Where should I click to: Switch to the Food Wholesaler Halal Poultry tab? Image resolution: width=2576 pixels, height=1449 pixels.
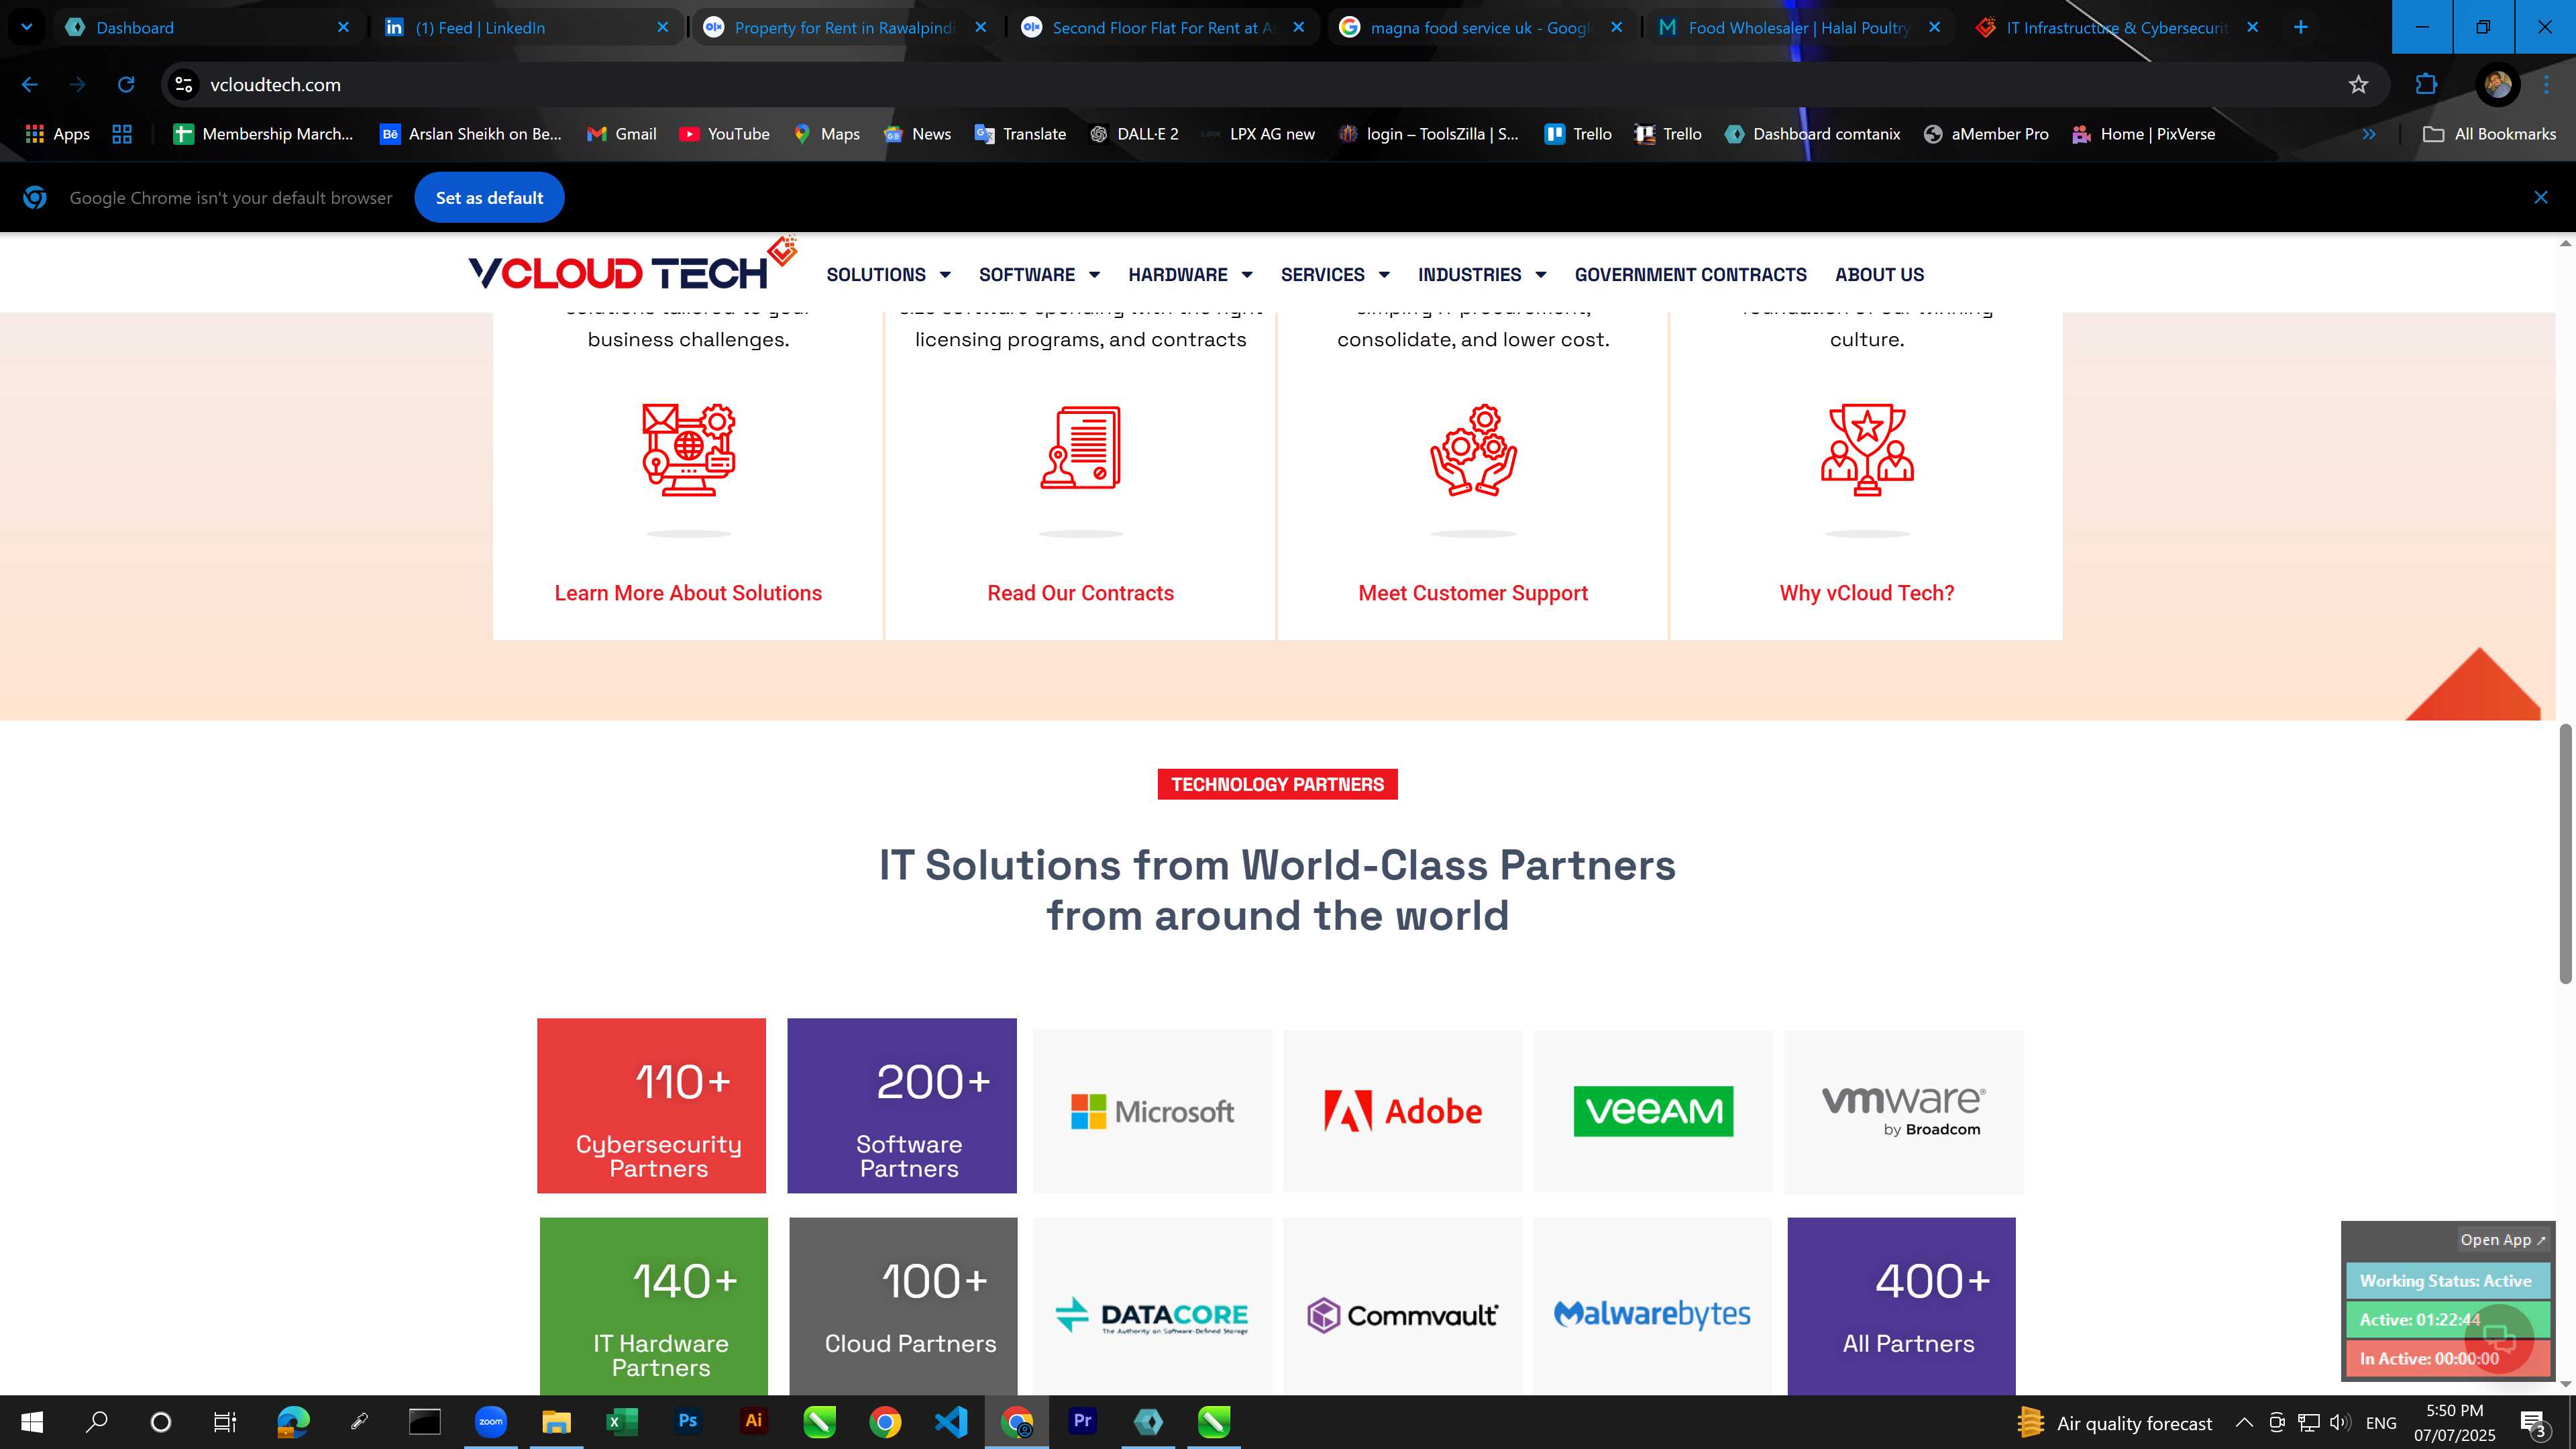[x=1800, y=27]
